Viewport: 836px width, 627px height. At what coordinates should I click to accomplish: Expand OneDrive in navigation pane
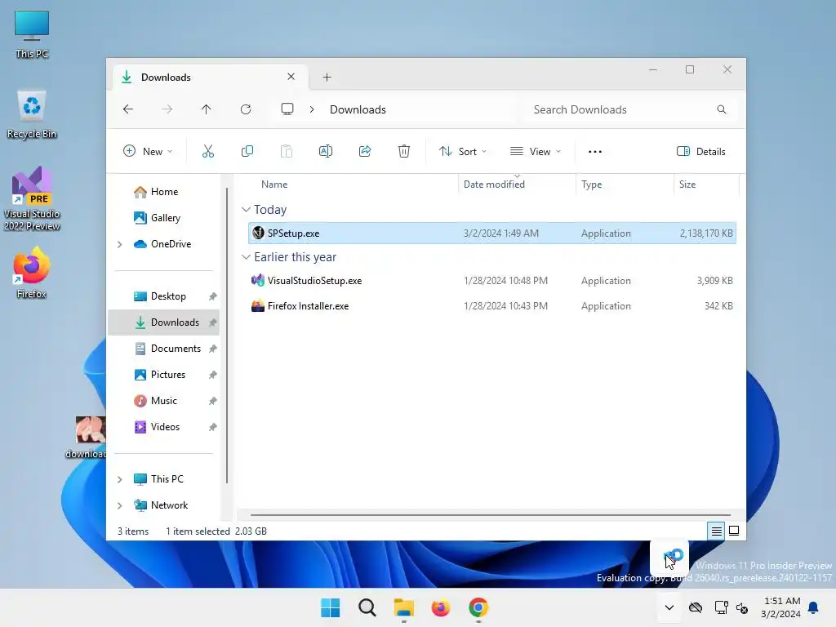point(120,244)
